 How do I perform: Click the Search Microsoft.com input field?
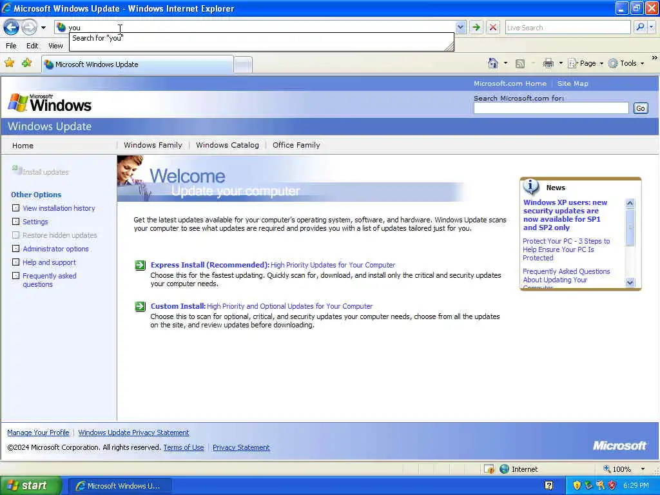tap(551, 108)
